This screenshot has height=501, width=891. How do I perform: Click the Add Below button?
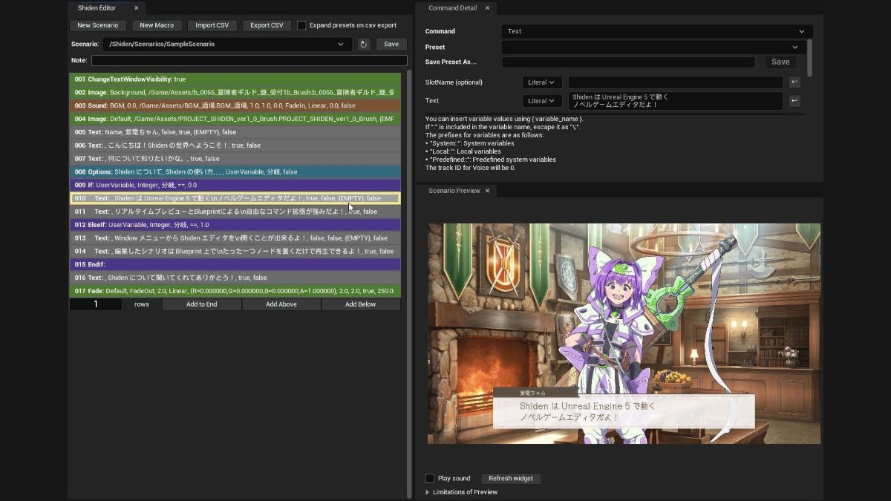tap(361, 304)
